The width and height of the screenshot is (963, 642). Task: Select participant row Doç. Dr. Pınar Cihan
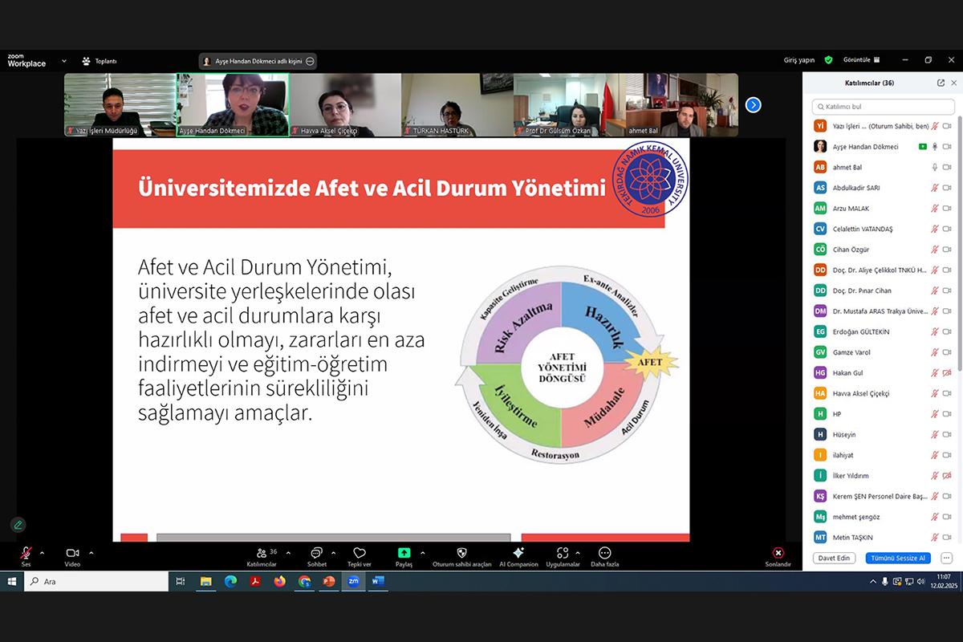pyautogui.click(x=882, y=291)
